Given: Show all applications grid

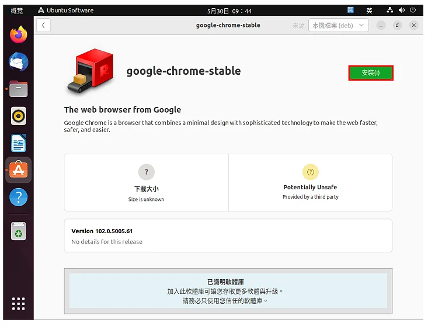Looking at the screenshot, I should click(19, 303).
